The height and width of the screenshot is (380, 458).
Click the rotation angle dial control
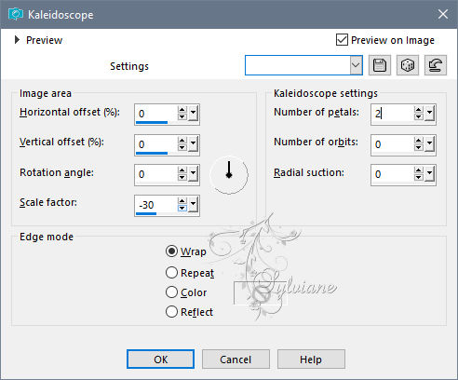pos(229,174)
